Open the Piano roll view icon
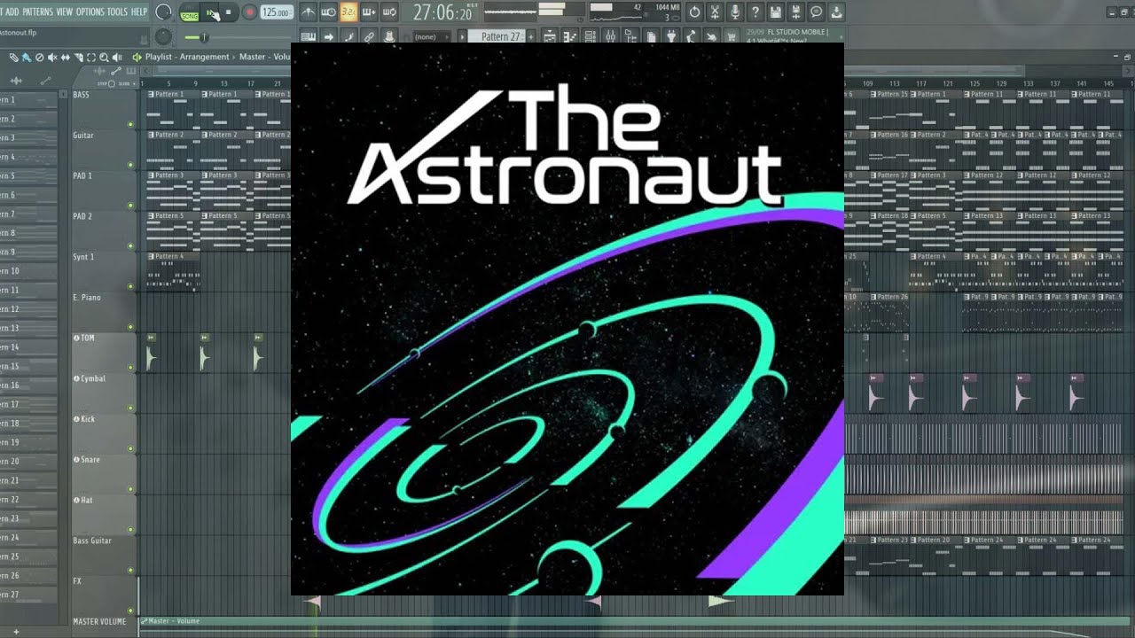This screenshot has height=638, width=1135. point(570,36)
